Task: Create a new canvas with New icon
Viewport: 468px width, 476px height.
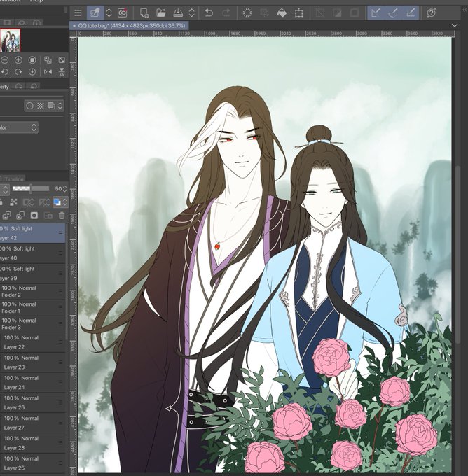Action: [x=144, y=13]
